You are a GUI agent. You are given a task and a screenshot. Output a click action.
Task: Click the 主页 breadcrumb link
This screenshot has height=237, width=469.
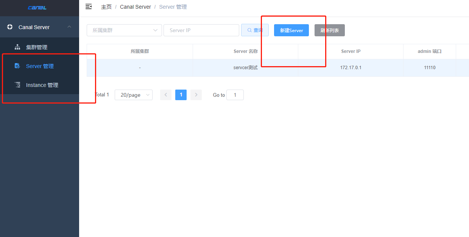pyautogui.click(x=106, y=7)
